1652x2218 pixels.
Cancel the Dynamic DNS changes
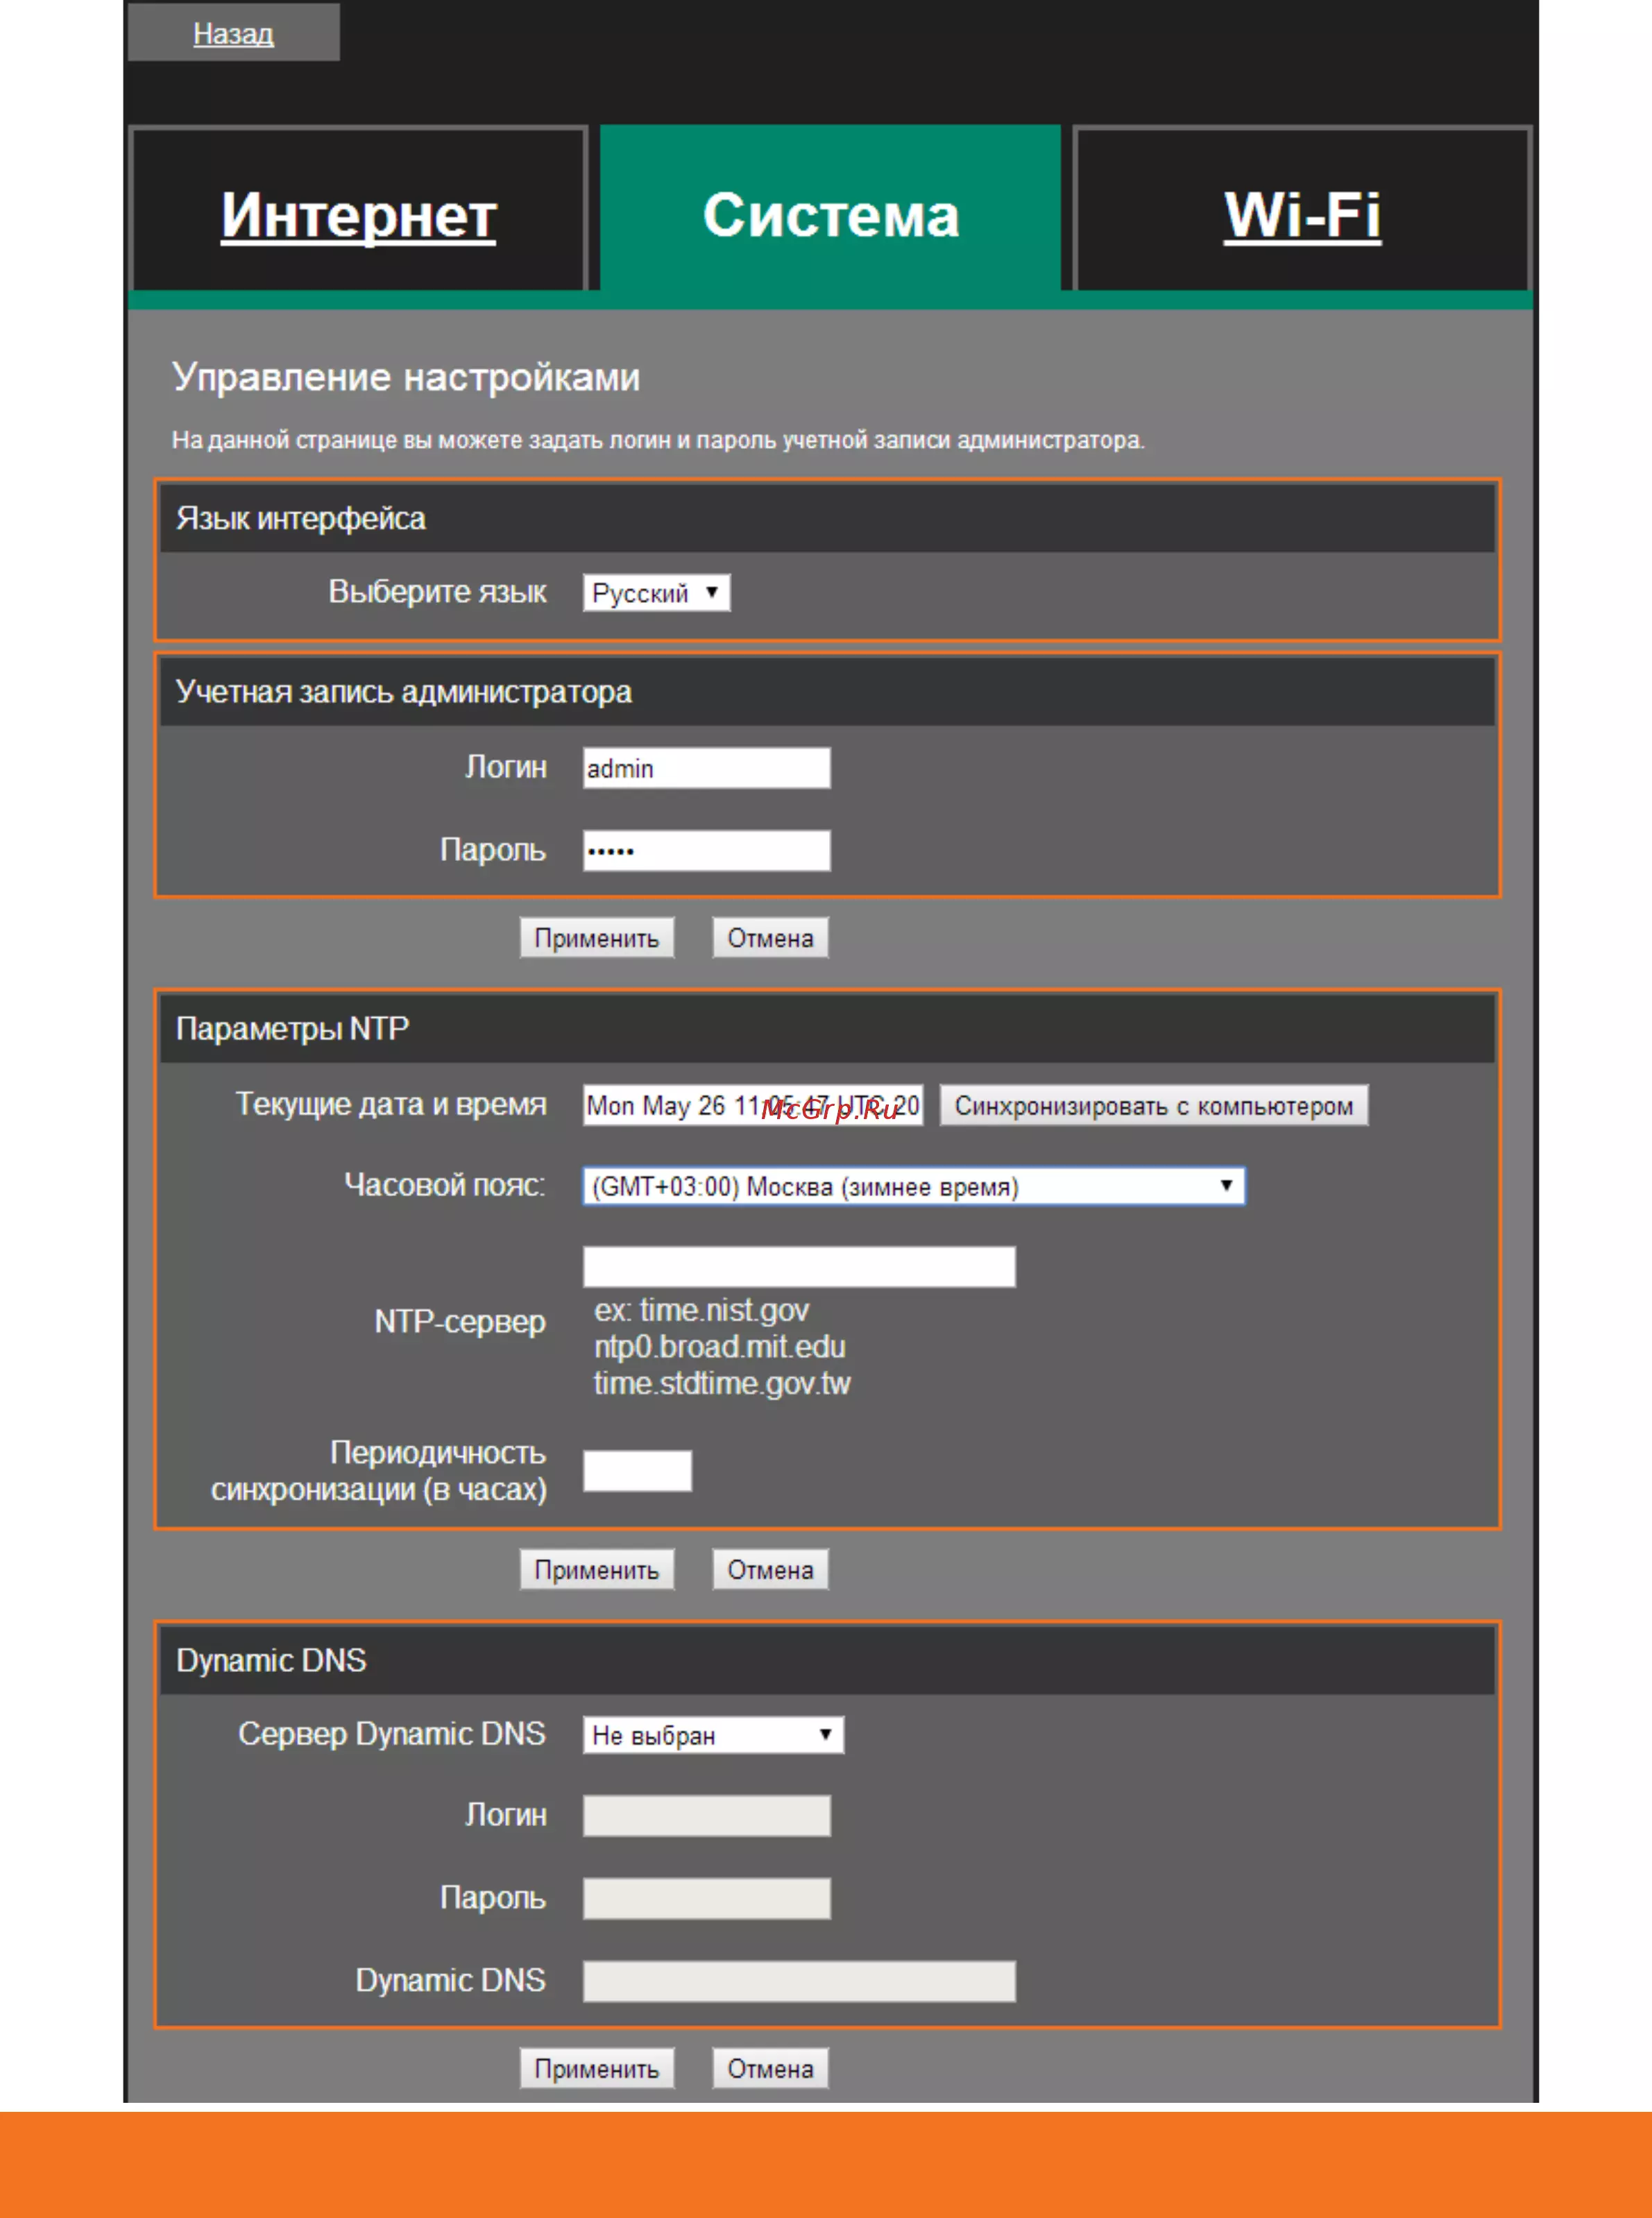[x=770, y=2069]
